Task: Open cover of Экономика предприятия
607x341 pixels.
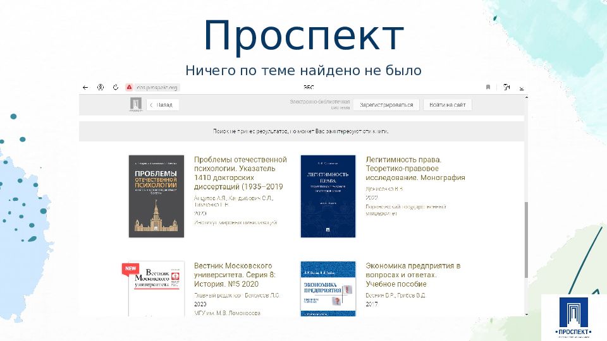Action: (328, 289)
